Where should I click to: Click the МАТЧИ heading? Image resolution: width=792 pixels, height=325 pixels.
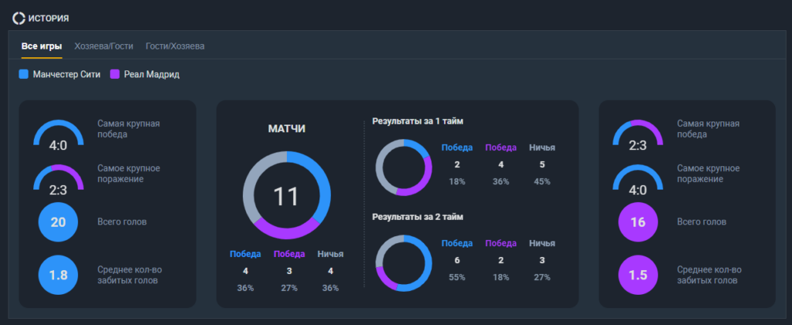(x=286, y=129)
